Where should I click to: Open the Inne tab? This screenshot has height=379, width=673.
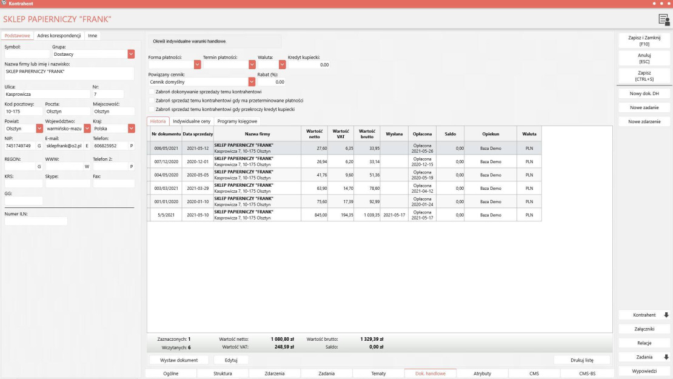92,36
